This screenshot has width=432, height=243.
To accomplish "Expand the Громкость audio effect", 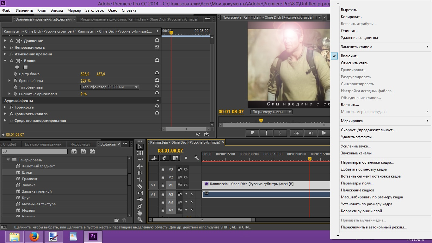I will 5,107.
